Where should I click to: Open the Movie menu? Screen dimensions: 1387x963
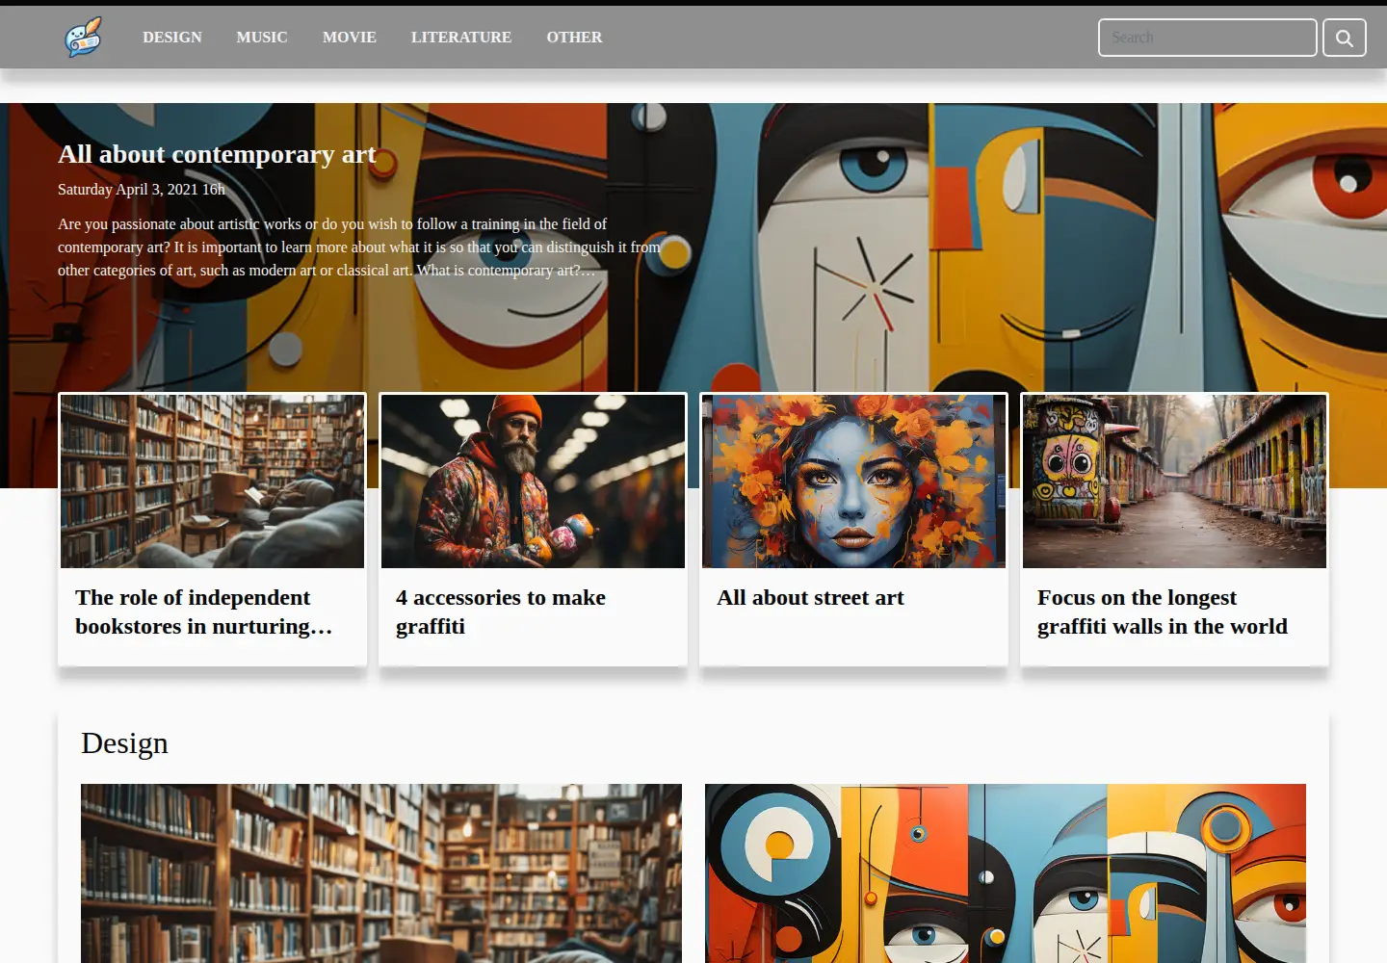point(350,38)
